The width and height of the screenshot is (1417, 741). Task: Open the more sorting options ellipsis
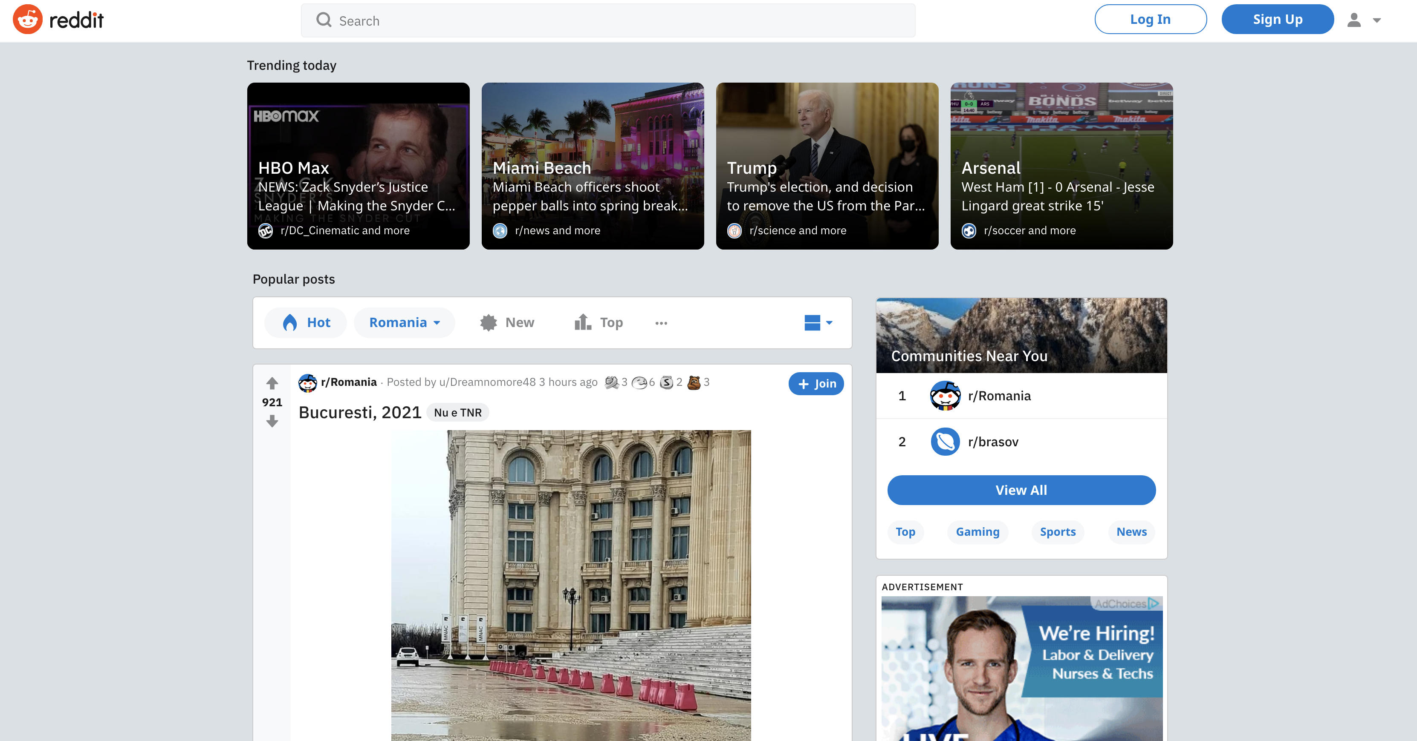661,323
